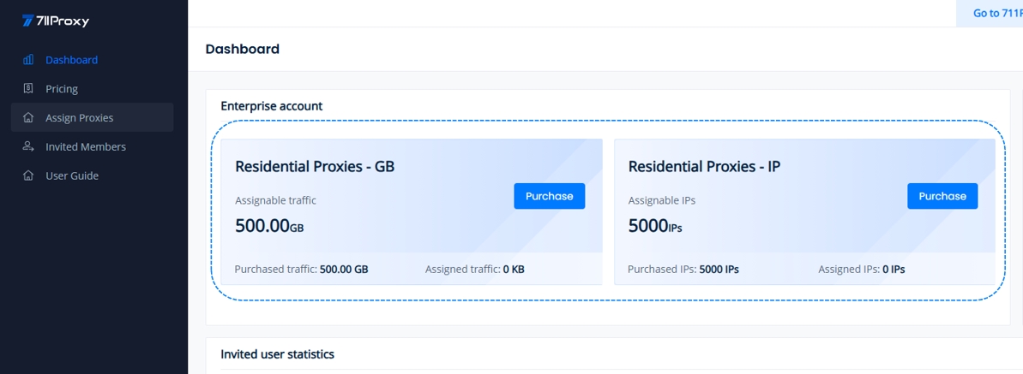The width and height of the screenshot is (1023, 374).
Task: Click the Residential Proxies - IP card title
Action: tap(704, 167)
